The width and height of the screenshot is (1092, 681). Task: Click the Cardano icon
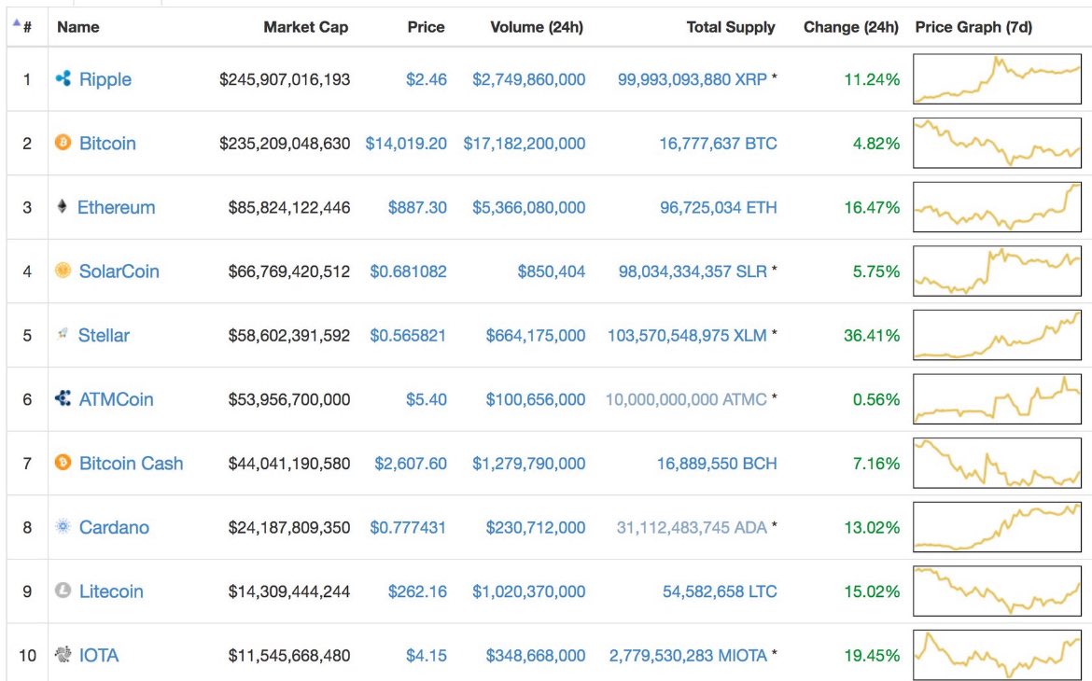click(x=63, y=527)
